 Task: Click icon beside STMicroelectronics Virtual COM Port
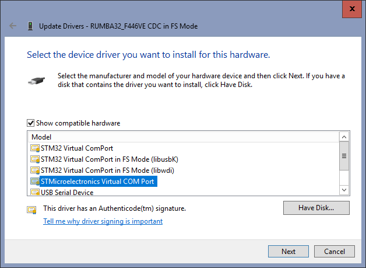[35, 182]
